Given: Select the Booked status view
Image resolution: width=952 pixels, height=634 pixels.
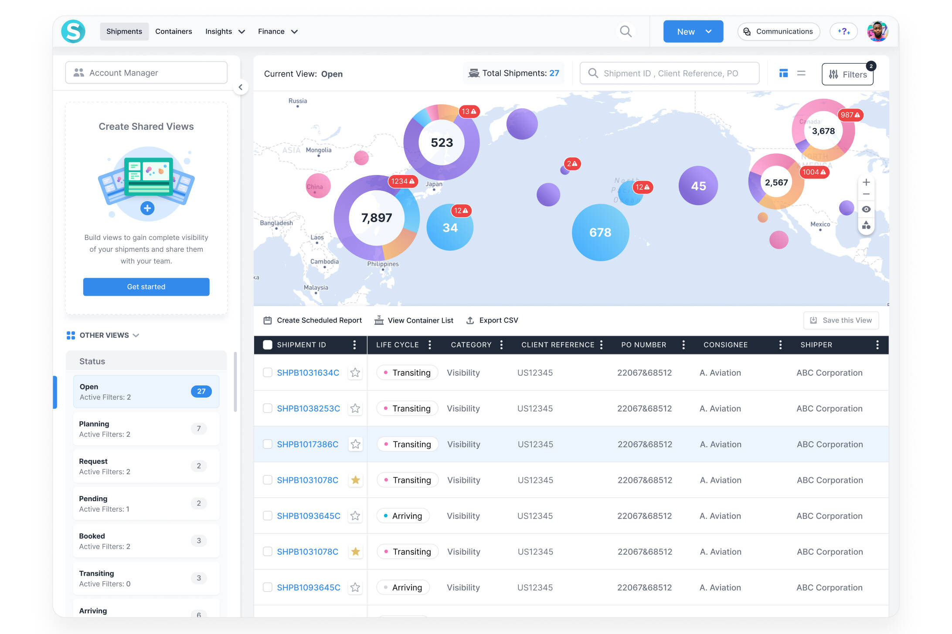Looking at the screenshot, I should 146,541.
